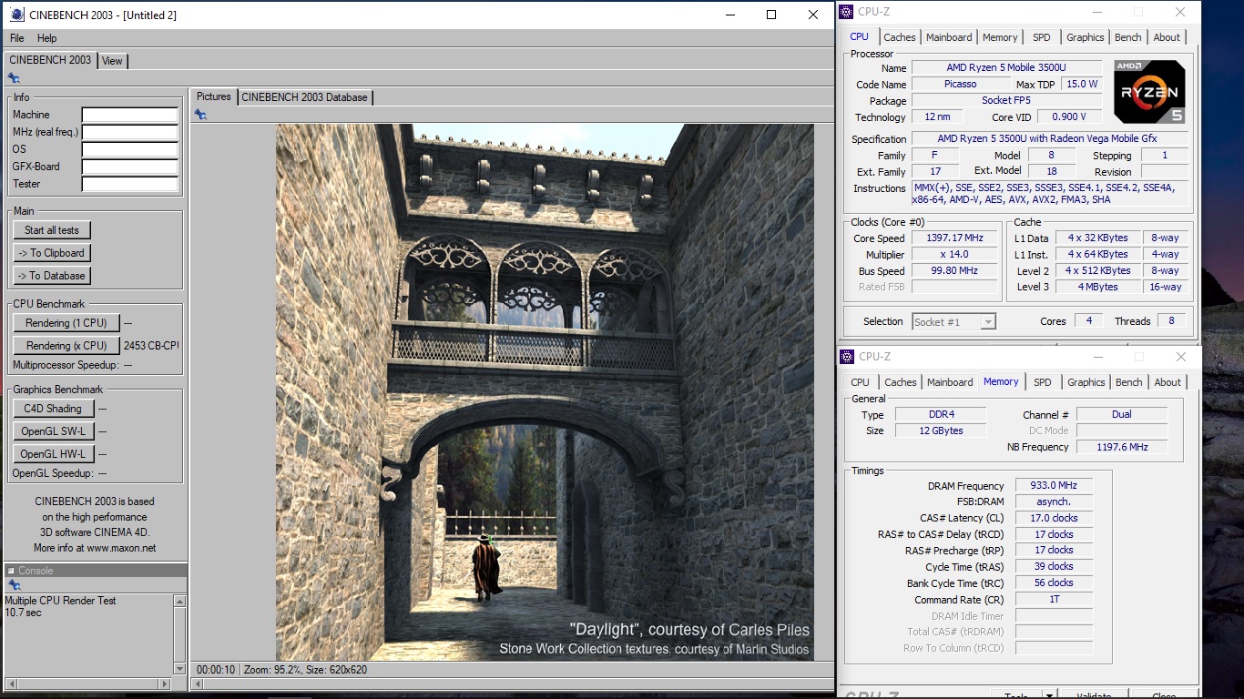Viewport: 1244px width, 699px height.
Task: Click the Zoom: 95.2%, Size: 620x620 status text
Action: tap(303, 670)
